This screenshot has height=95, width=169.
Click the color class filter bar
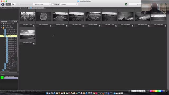[157, 91]
